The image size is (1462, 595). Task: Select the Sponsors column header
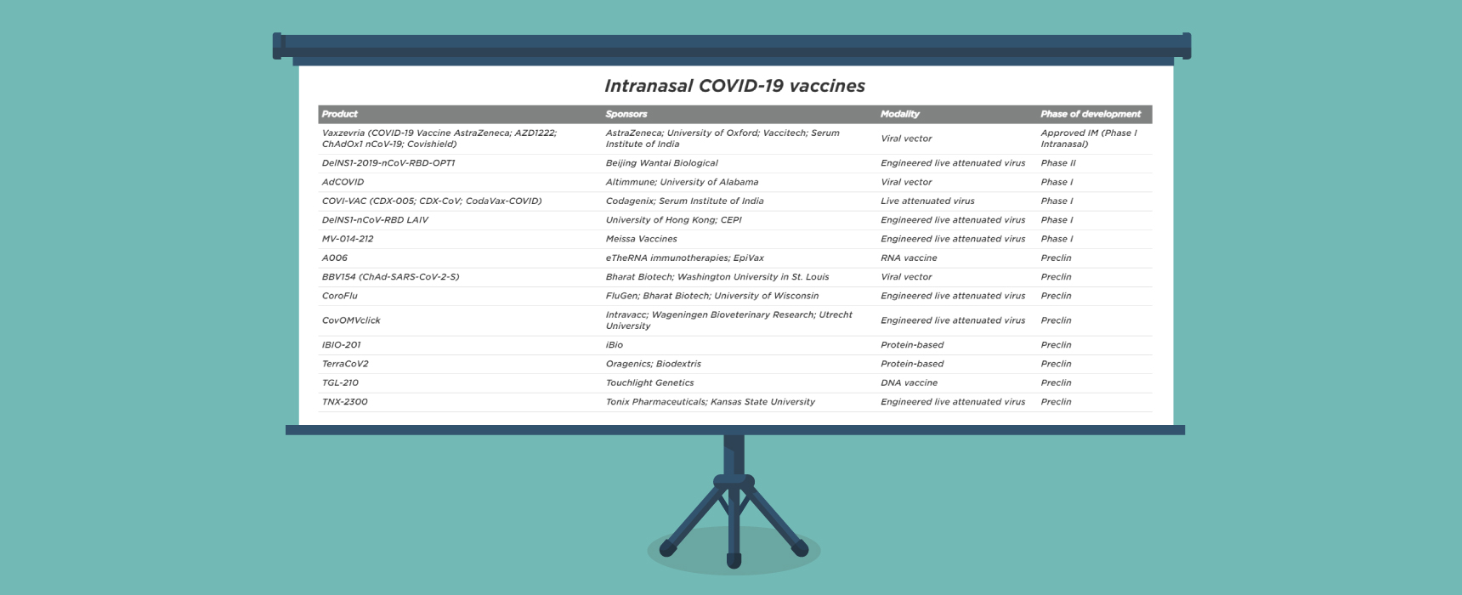[626, 114]
